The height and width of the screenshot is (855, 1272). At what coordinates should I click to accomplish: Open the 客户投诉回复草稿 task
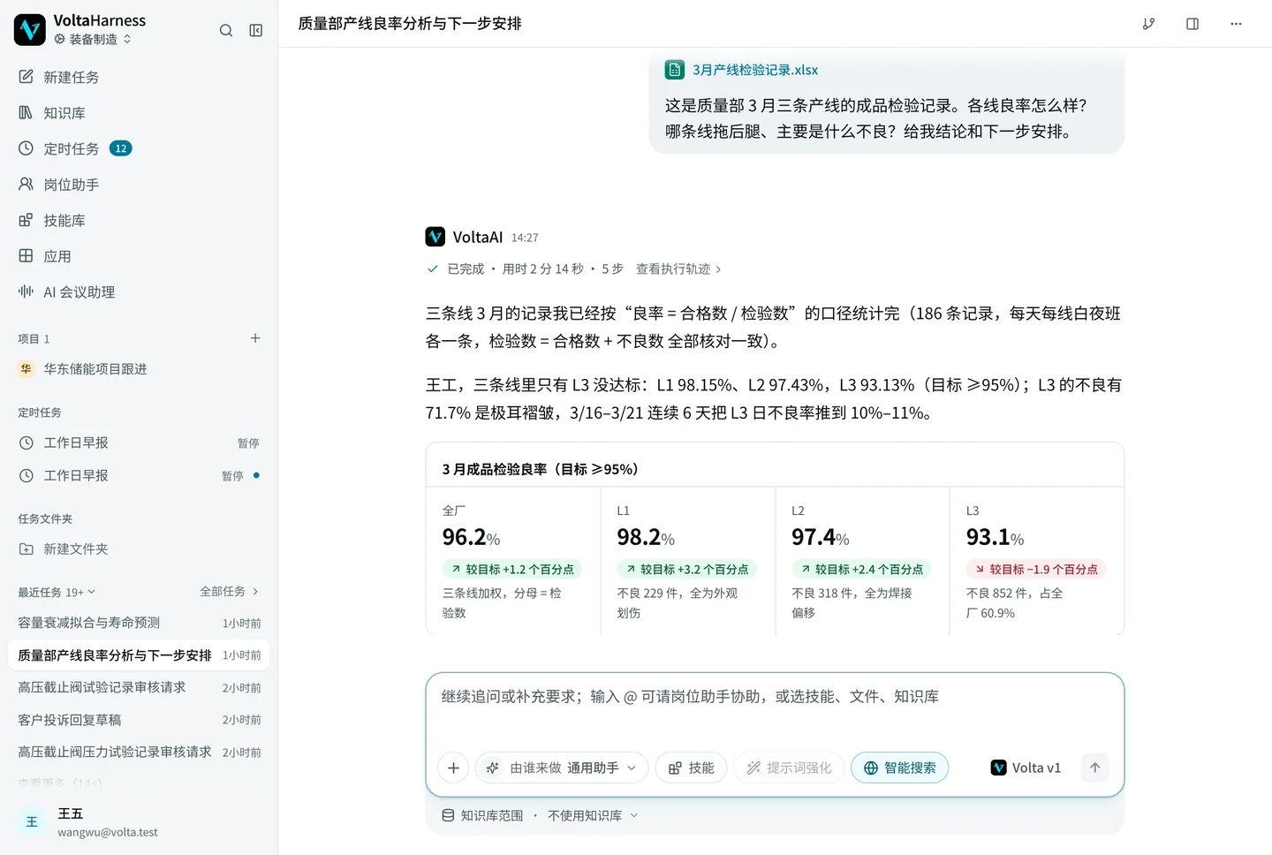pos(139,720)
